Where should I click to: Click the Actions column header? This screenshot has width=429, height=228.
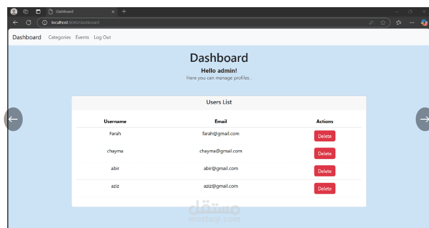coord(324,121)
